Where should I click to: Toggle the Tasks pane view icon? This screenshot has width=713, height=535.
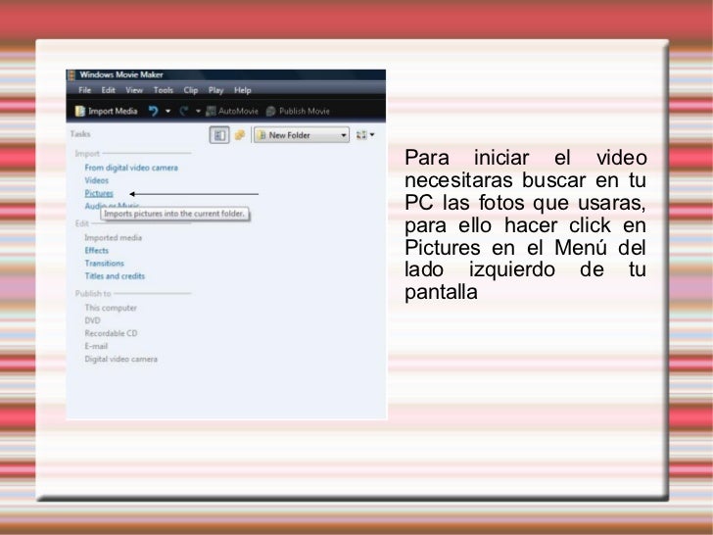click(219, 134)
